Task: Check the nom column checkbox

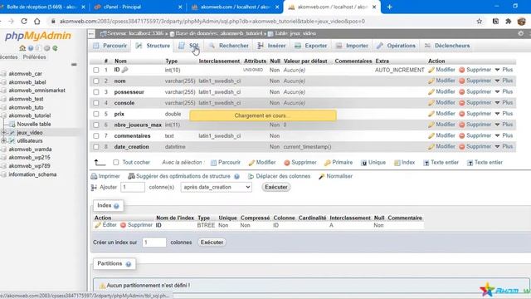Action: click(x=96, y=81)
